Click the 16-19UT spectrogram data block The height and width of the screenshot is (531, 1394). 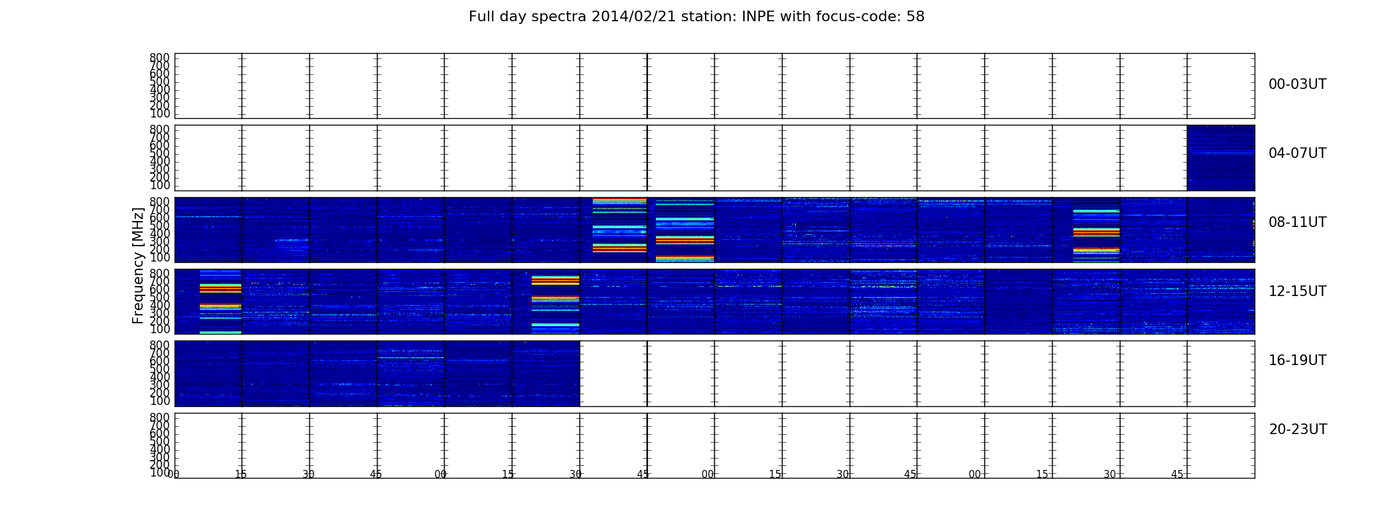[x=377, y=374]
